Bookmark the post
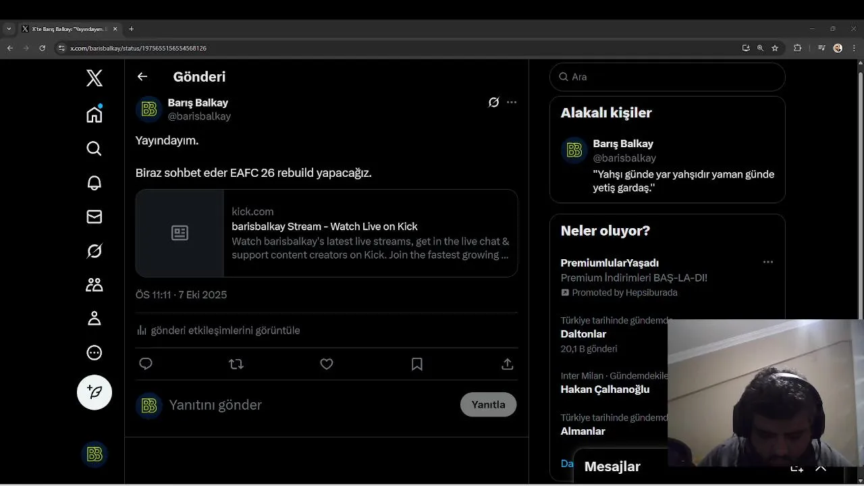Image resolution: width=864 pixels, height=486 pixels. pyautogui.click(x=417, y=364)
